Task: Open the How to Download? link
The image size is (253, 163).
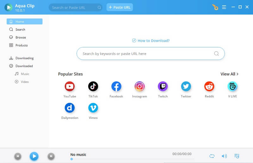Action: pos(151,40)
